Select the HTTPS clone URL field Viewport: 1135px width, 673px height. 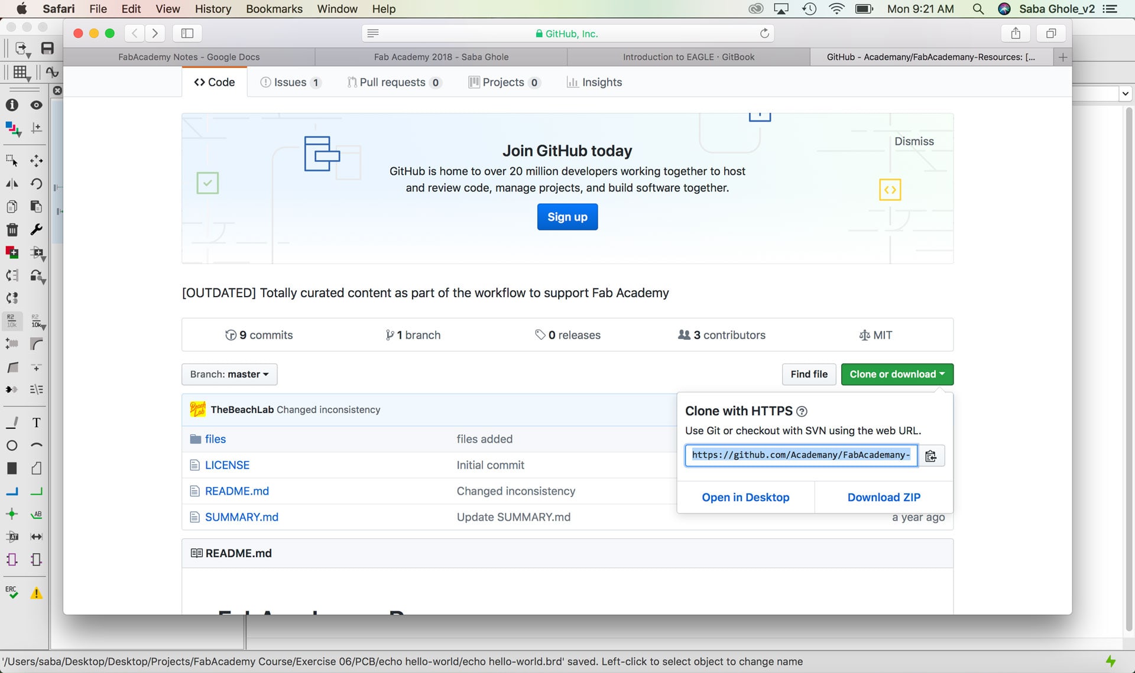[800, 455]
